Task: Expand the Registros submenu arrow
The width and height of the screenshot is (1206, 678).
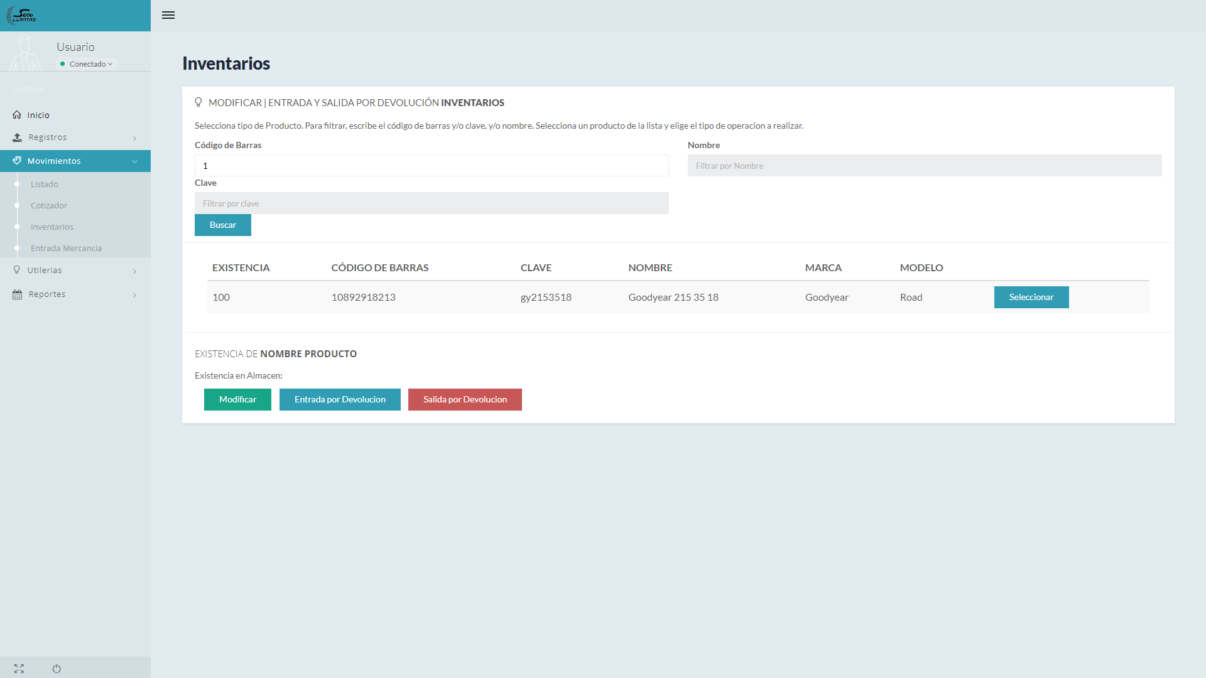Action: (x=134, y=138)
